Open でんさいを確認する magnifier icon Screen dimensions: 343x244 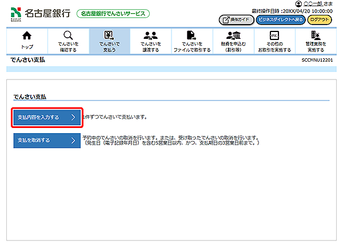68,36
